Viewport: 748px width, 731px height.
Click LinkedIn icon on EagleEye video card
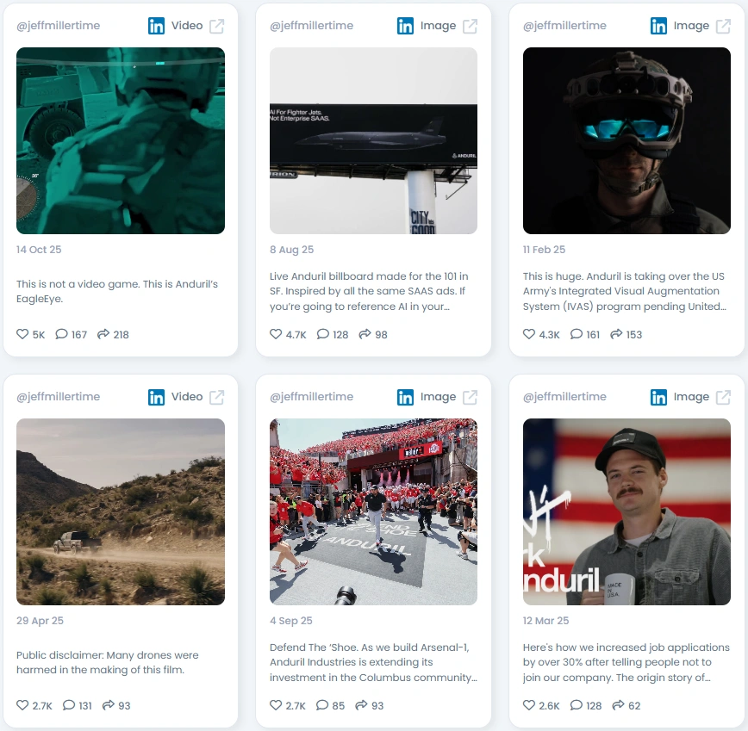click(156, 26)
